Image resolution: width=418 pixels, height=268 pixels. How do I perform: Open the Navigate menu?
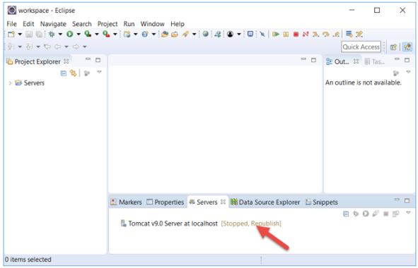[53, 24]
